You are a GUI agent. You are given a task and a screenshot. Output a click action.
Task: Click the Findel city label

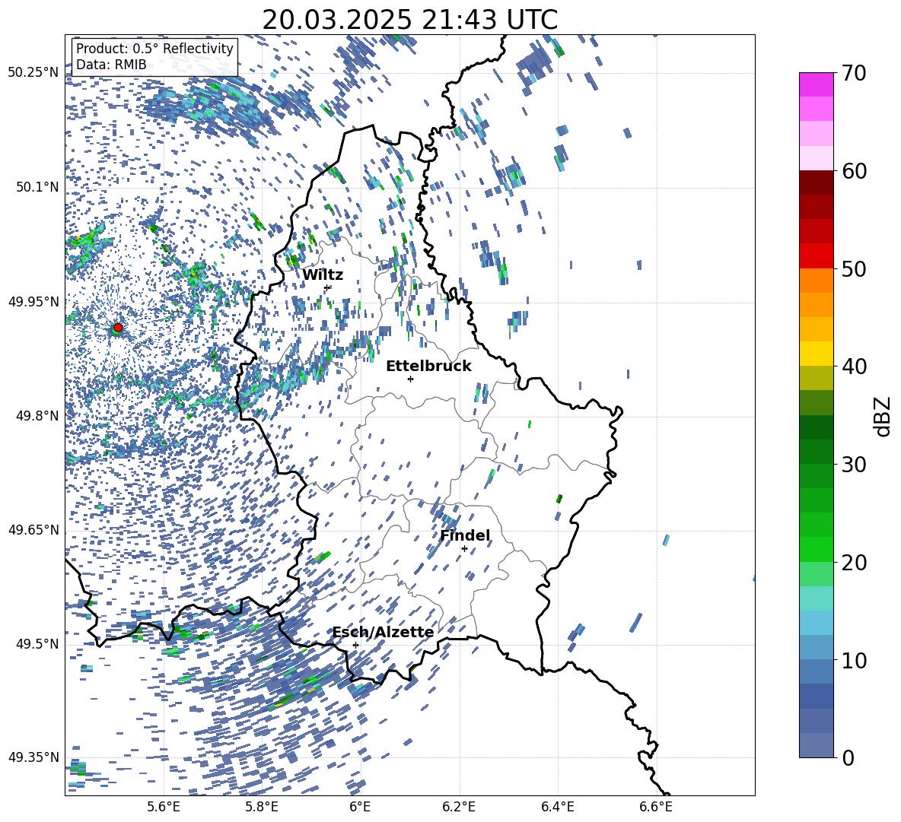tap(465, 535)
